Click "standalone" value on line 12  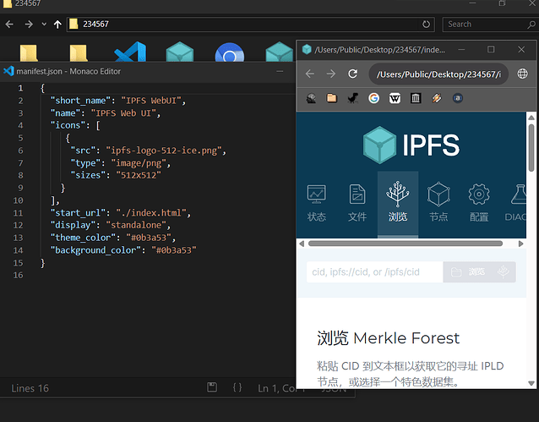[x=136, y=225]
